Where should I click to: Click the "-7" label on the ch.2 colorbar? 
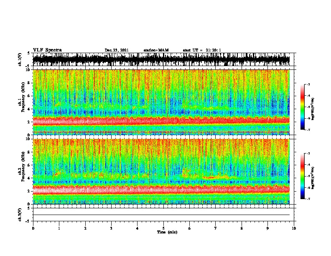[308, 199]
